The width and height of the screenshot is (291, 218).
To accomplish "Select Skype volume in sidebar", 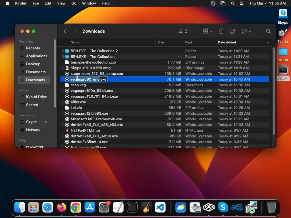I will [31, 122].
